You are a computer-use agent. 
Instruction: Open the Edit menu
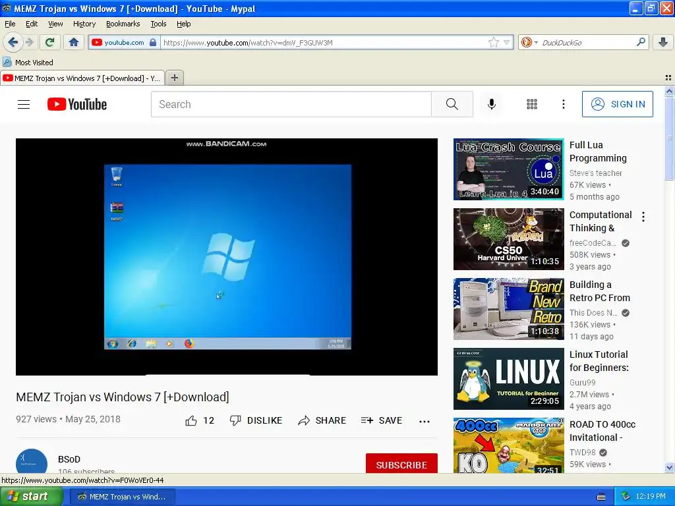32,24
